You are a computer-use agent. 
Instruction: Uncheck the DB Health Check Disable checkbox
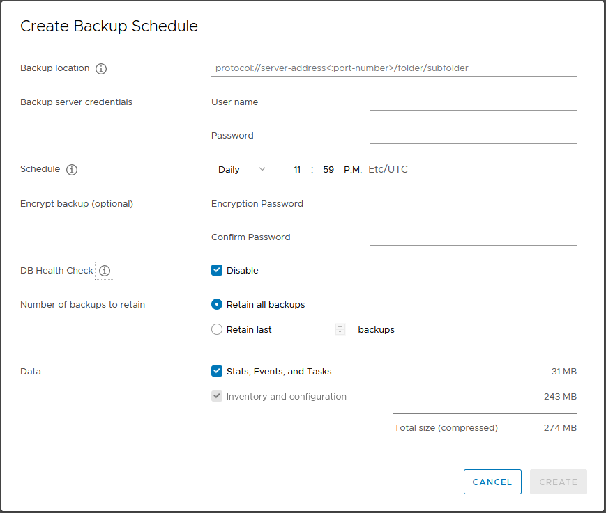click(217, 270)
